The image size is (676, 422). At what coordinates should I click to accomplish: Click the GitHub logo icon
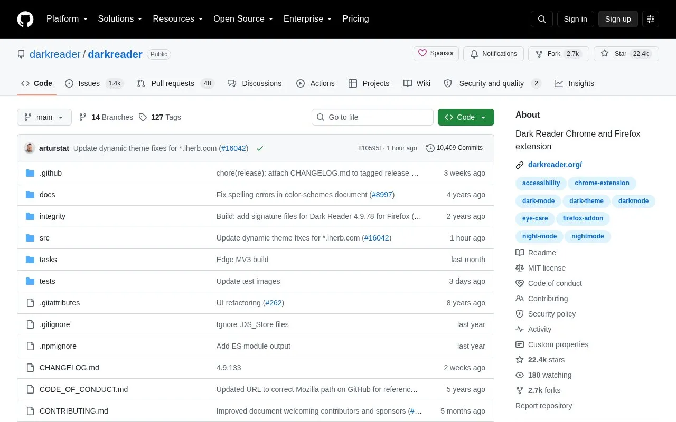tap(25, 19)
